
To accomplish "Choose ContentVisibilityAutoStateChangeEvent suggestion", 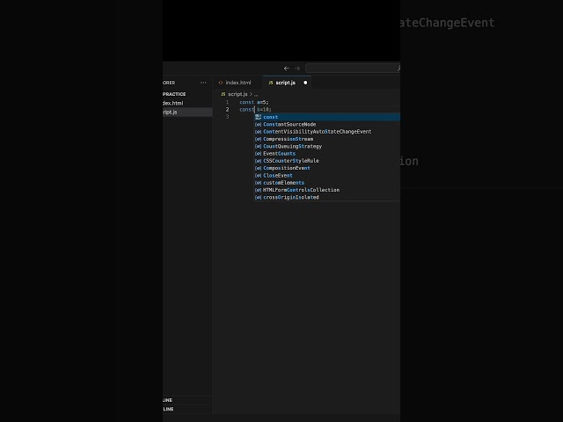I will point(327,132).
